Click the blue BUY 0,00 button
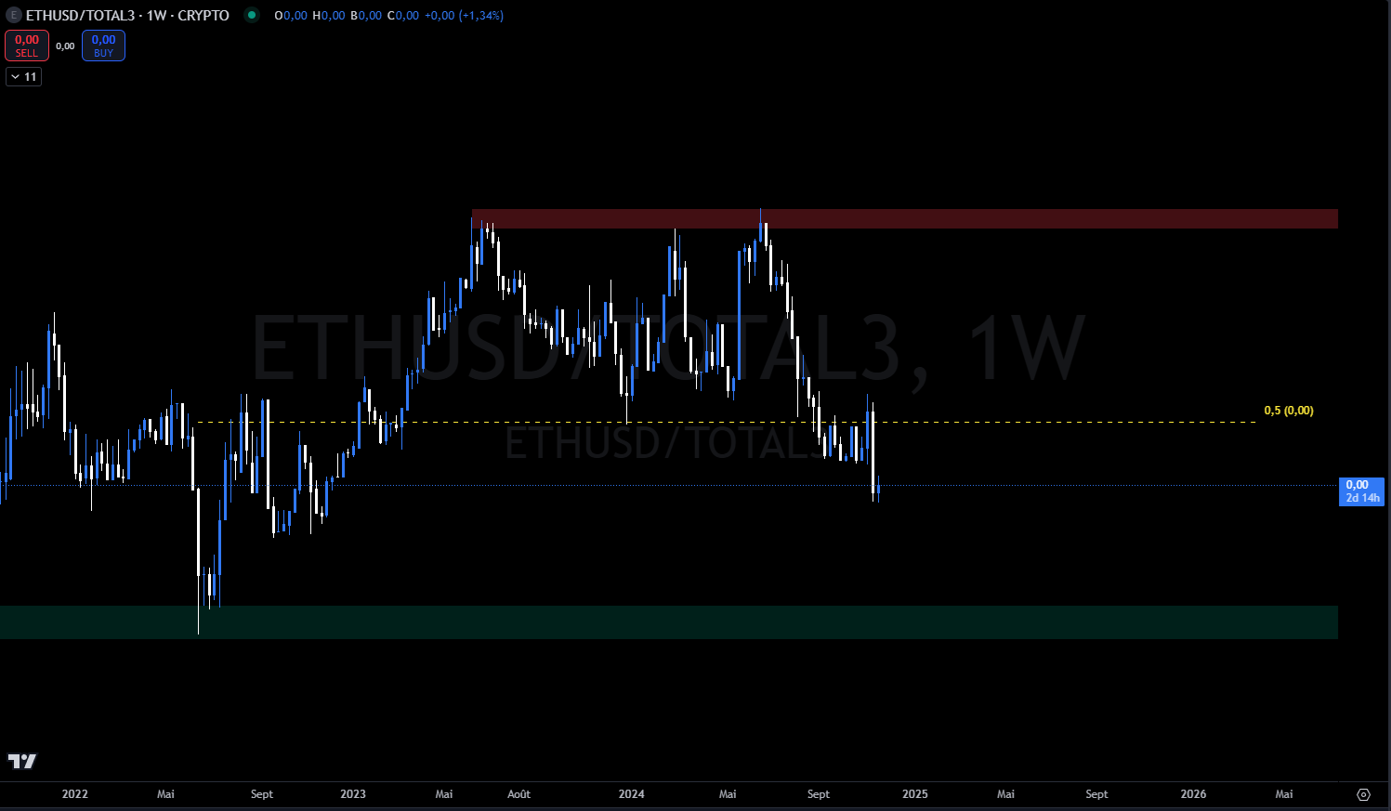The image size is (1391, 811). pos(103,46)
